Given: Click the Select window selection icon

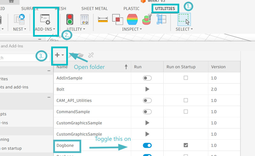Looking at the screenshot, I should coord(184,19).
